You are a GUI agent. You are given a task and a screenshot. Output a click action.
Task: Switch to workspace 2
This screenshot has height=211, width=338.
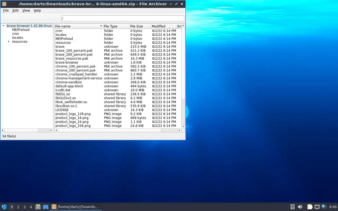18,207
